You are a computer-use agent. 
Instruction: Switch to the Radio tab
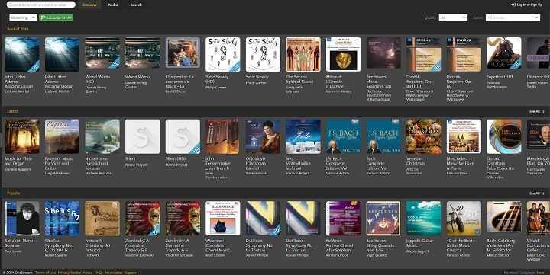click(113, 5)
